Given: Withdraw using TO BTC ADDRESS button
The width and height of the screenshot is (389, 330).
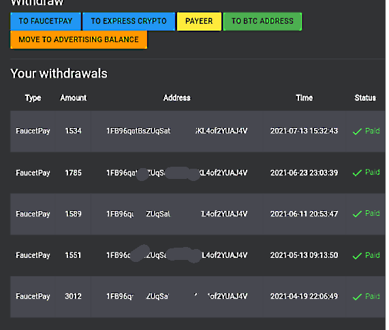Looking at the screenshot, I should [262, 21].
